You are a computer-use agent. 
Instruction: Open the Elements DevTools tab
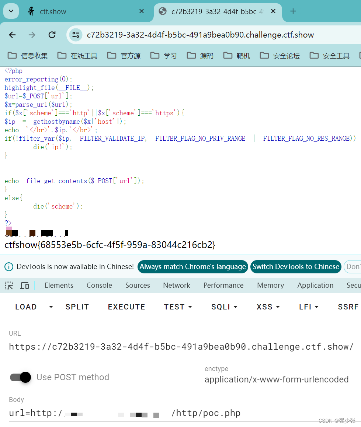pos(59,286)
